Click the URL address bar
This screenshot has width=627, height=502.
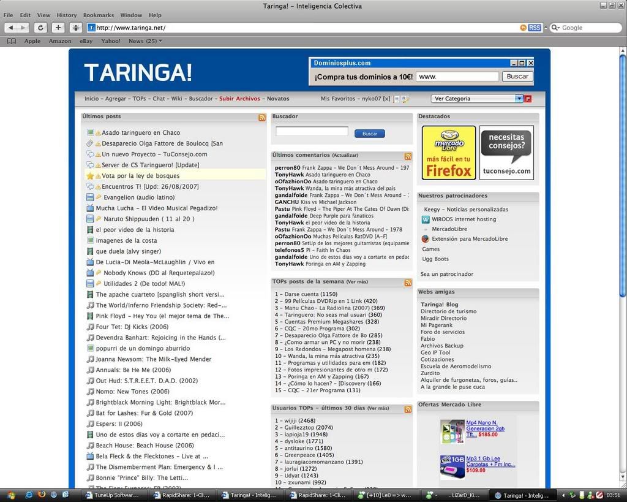(304, 28)
